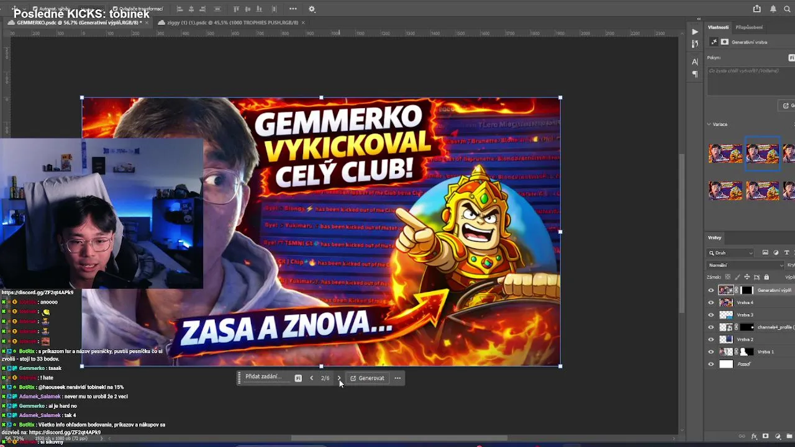Click the align top edges icon

(x=236, y=9)
